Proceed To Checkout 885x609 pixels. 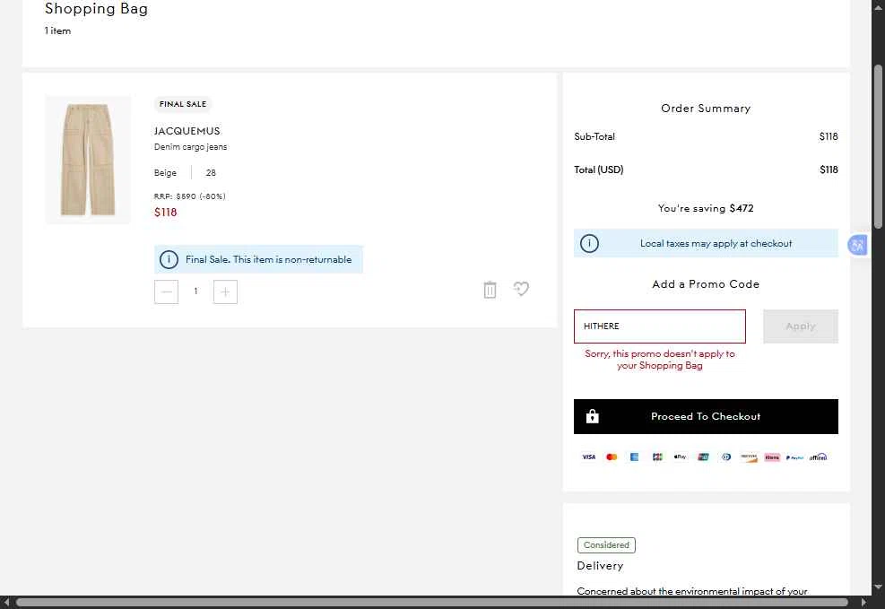[x=706, y=416]
